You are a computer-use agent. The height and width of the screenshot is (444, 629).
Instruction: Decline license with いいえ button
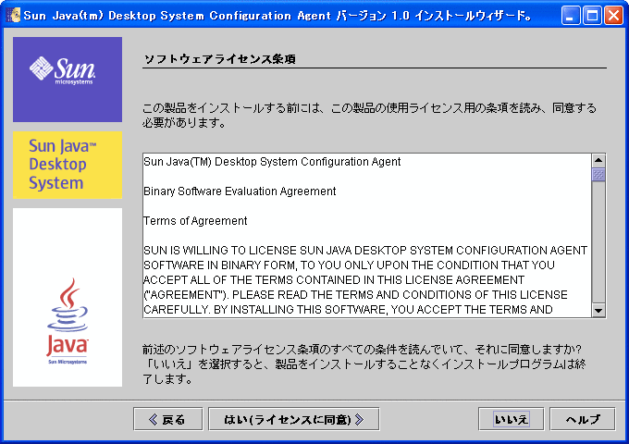pyautogui.click(x=511, y=419)
